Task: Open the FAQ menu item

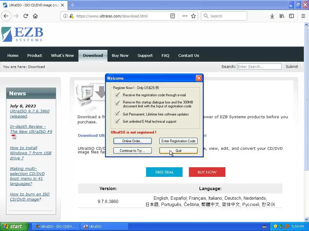Action: pos(165,56)
